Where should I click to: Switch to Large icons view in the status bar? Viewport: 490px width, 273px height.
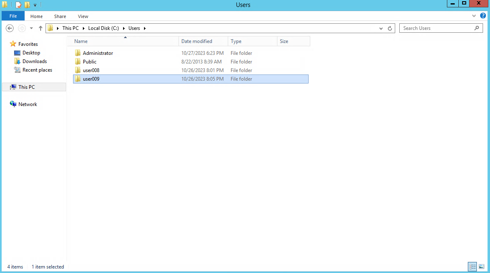481,266
